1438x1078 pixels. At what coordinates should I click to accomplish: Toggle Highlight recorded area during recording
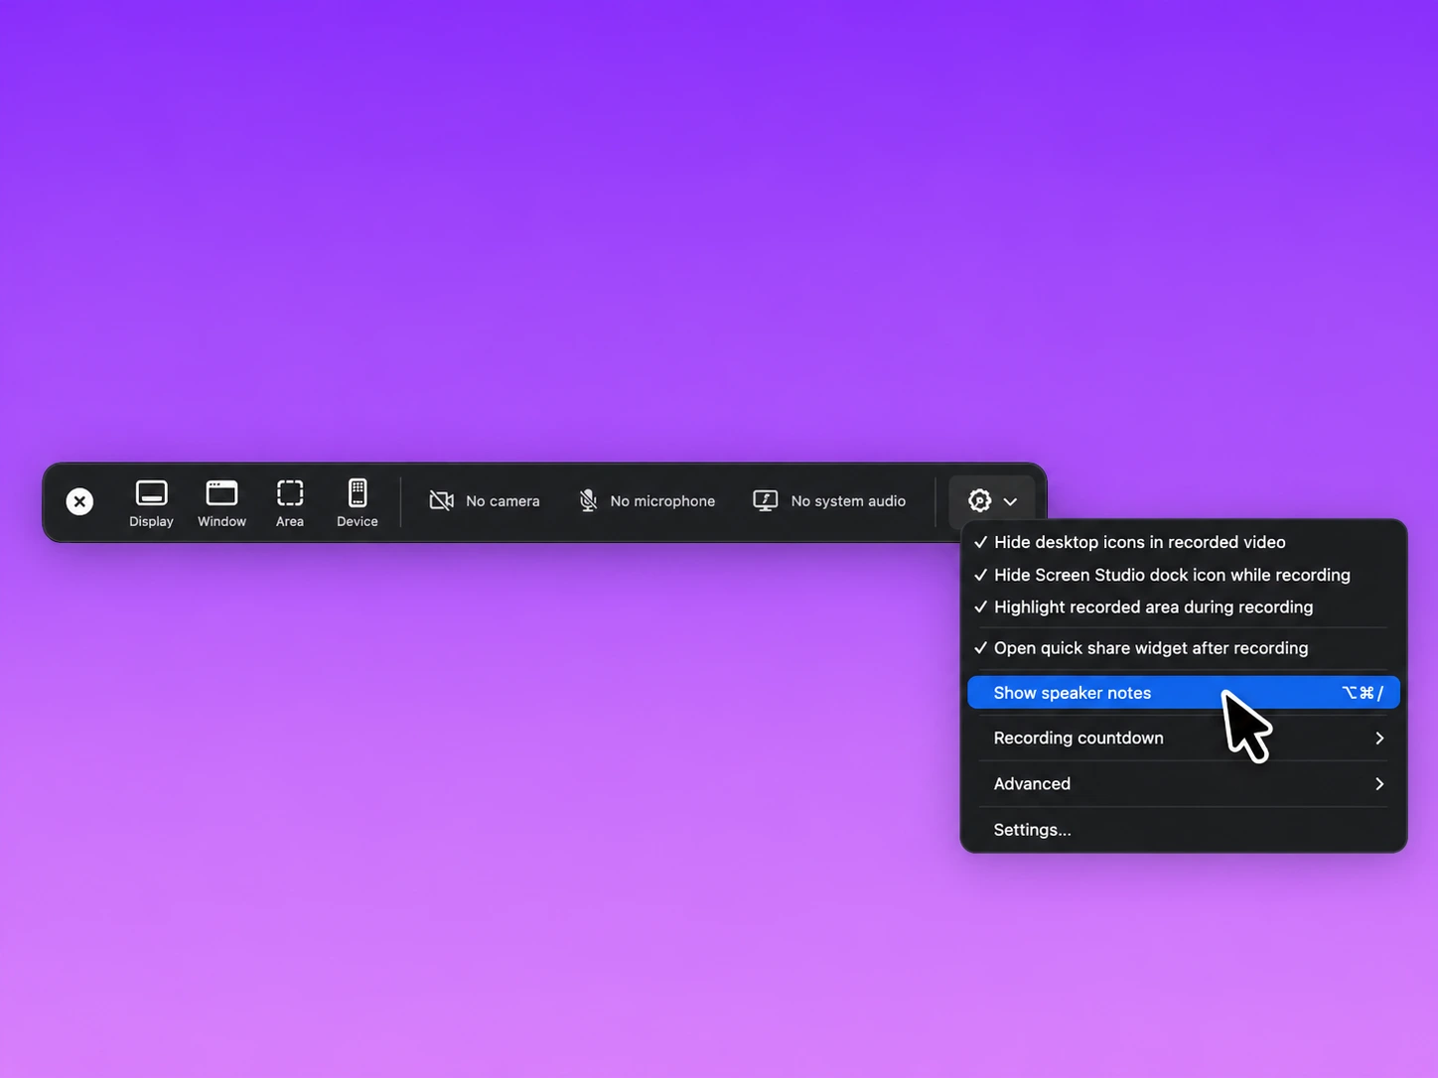tap(1184, 607)
